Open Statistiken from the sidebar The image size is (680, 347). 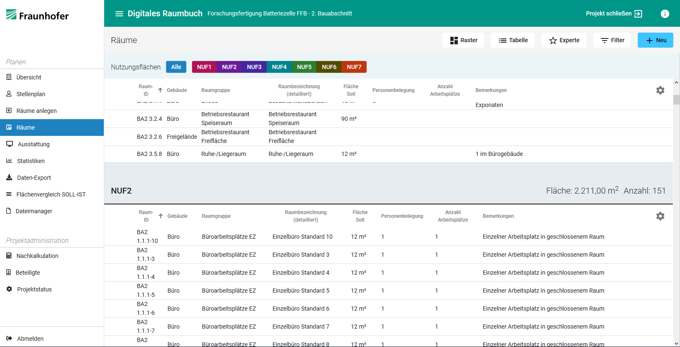coord(31,161)
